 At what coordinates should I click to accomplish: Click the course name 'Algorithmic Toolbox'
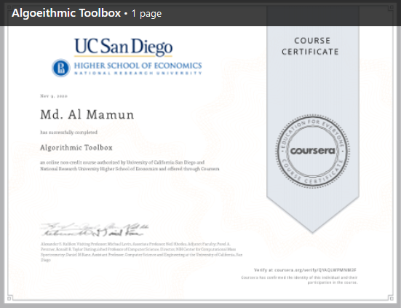[76, 148]
